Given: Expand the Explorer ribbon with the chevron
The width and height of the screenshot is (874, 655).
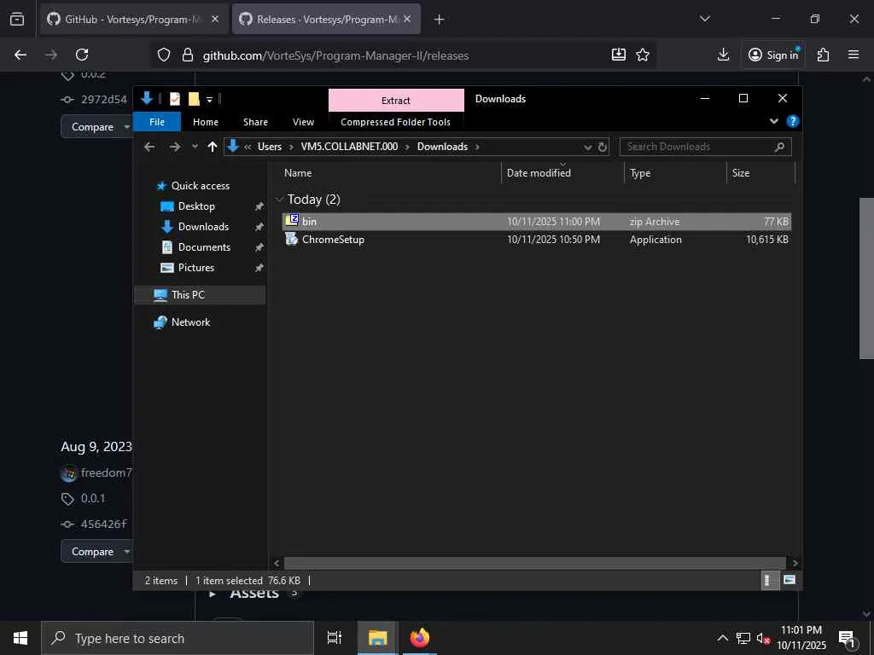Looking at the screenshot, I should pos(773,121).
